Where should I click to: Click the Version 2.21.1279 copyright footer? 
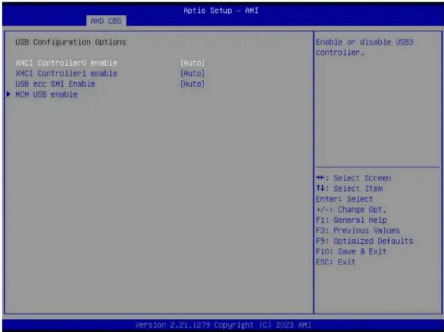pos(223,325)
